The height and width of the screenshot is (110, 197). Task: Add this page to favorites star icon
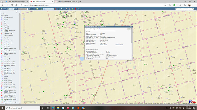[x=165, y=5]
